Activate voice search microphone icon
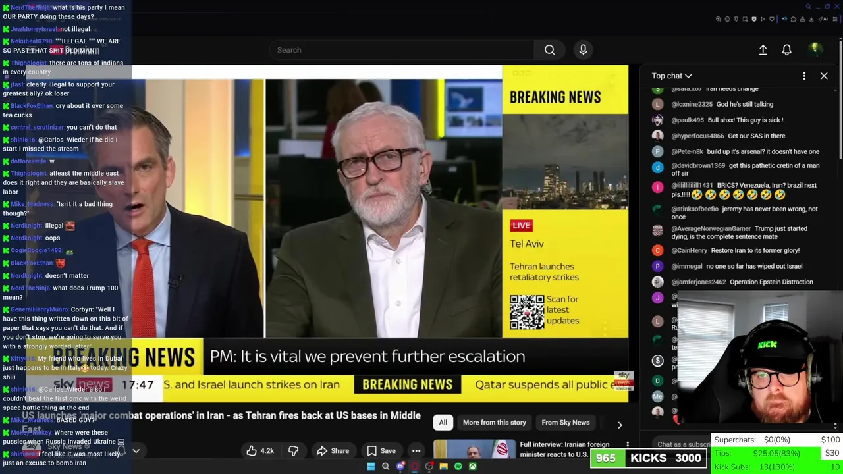Screen dimensions: 843x474 (x=583, y=50)
